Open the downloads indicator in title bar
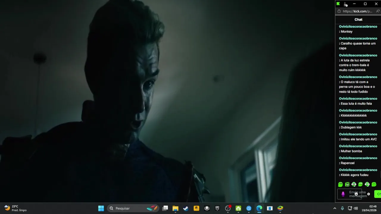The image size is (381, 214). click(345, 4)
